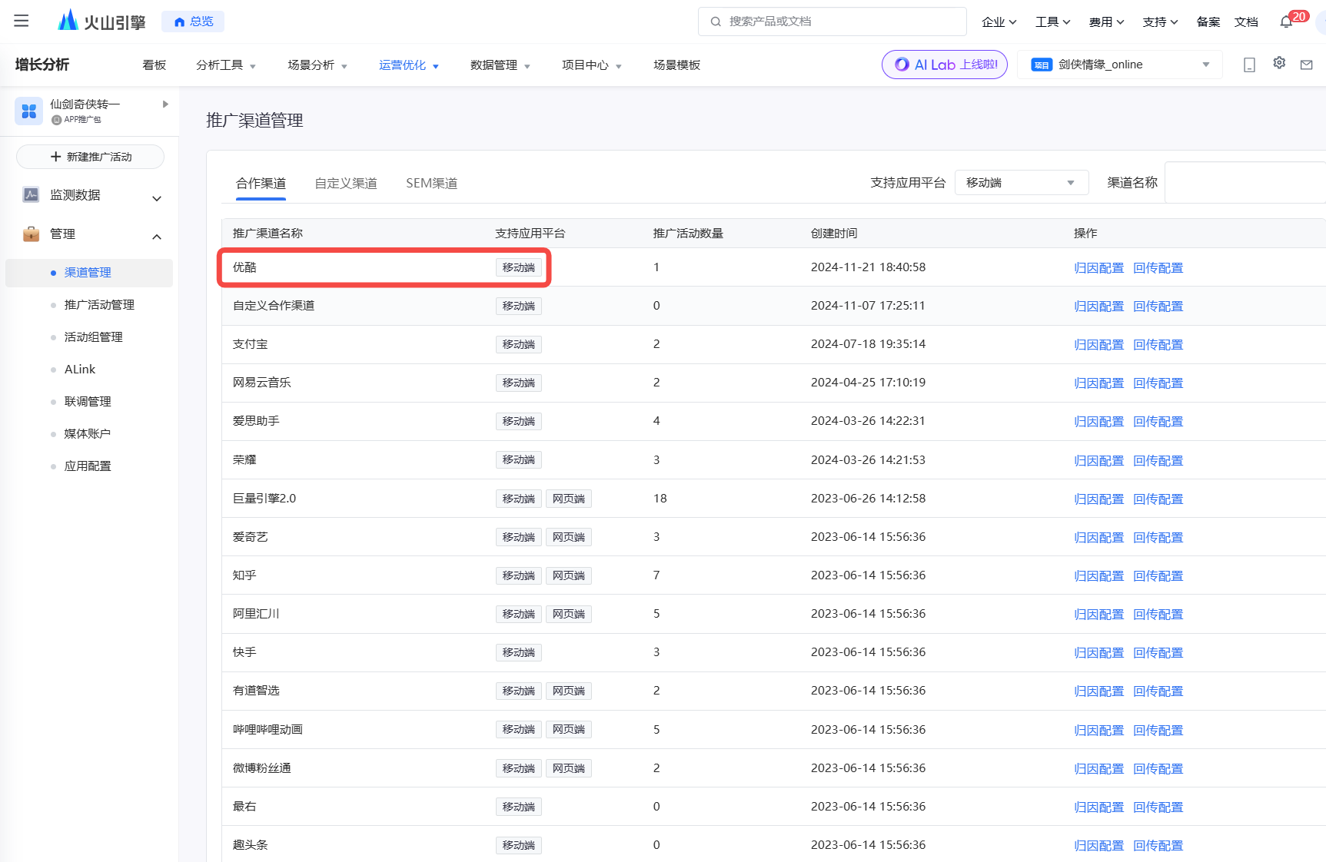This screenshot has height=862, width=1326.
Task: Click the 网页端 tag on 巨量引擎2.0 row
Action: point(569,499)
